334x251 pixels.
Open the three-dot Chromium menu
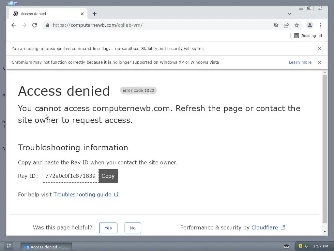click(320, 25)
